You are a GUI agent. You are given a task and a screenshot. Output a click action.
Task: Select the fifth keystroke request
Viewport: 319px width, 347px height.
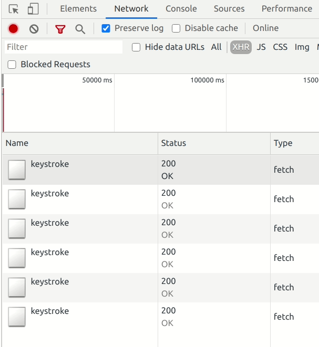(x=161, y=288)
